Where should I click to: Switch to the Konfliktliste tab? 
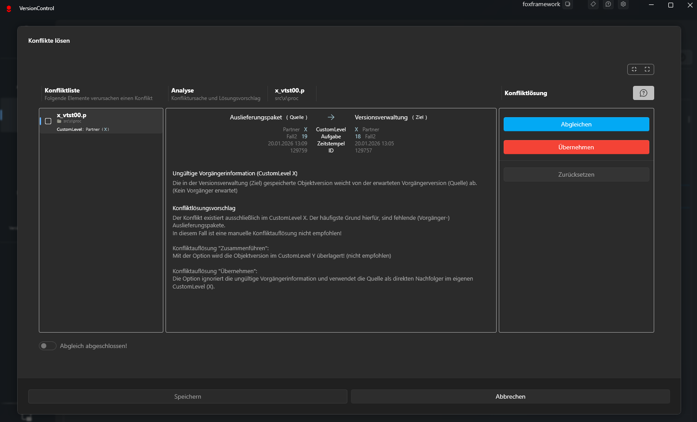(x=98, y=94)
